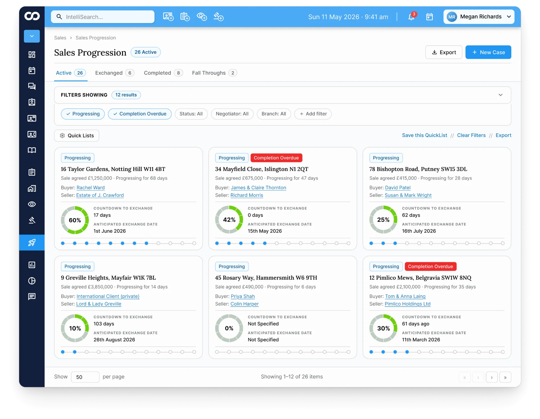Go to the next page arrow

(492, 377)
